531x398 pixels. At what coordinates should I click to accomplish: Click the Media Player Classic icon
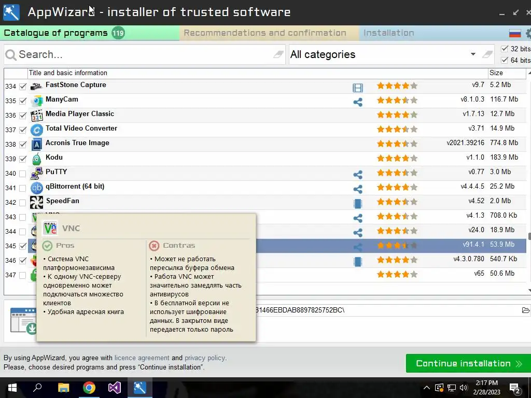37,116
